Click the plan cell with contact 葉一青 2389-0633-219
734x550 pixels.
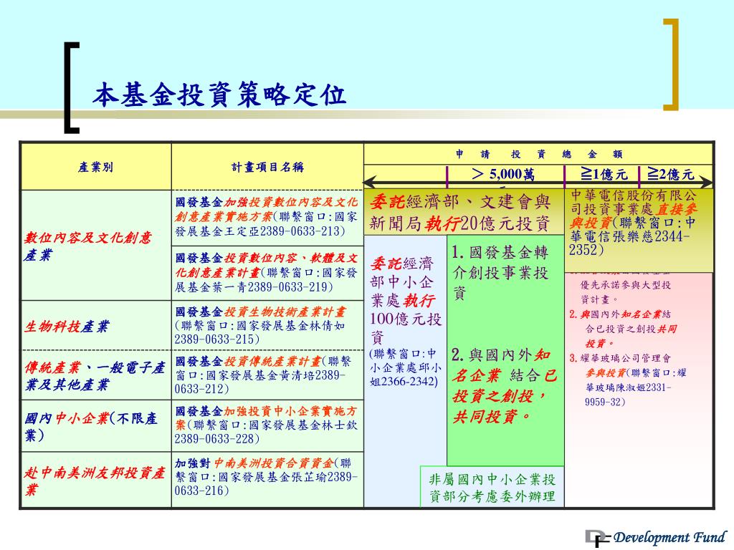[x=268, y=273]
